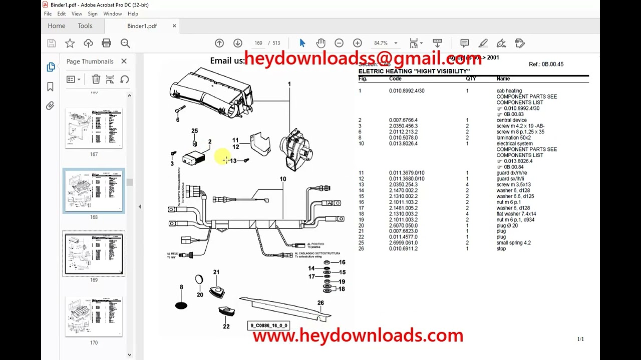This screenshot has width=641, height=360.
Task: Go to previous page arrow
Action: tap(219, 43)
